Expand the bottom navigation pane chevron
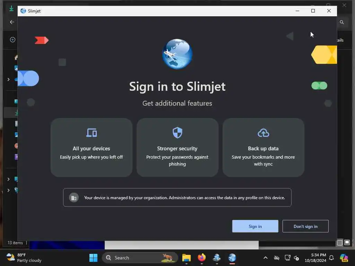Viewport: 355px width, 266px height. point(8,190)
